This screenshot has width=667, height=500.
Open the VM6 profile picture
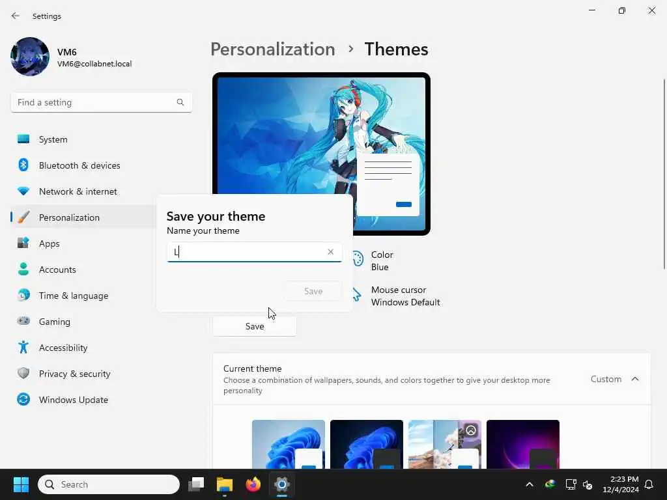coord(30,57)
